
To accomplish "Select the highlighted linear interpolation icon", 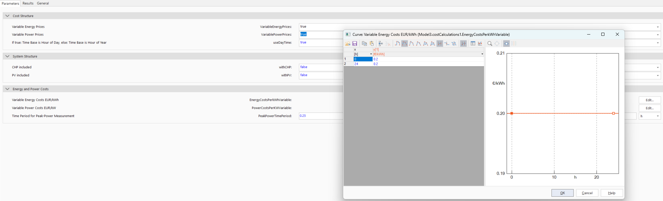I will [405, 43].
